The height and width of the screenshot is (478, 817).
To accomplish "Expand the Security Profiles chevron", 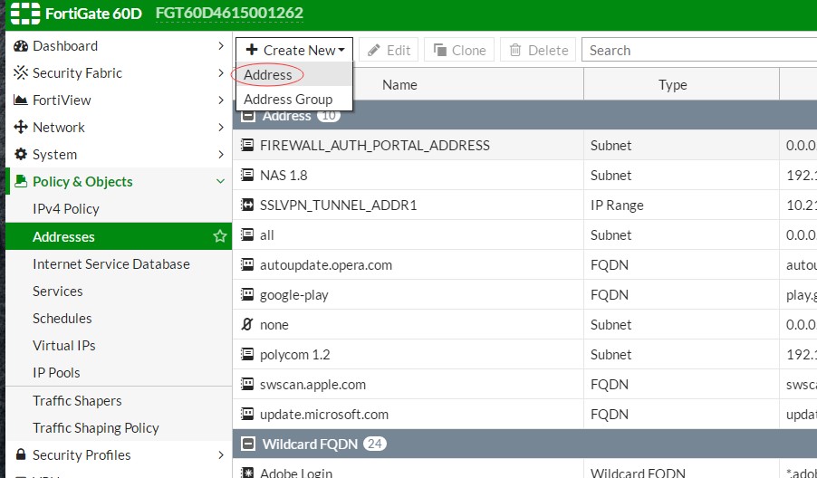I will (221, 454).
